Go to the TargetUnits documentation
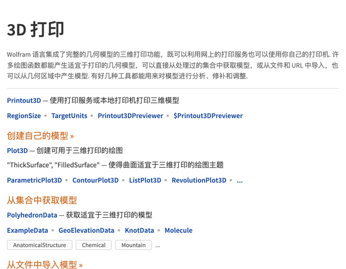 coord(69,116)
